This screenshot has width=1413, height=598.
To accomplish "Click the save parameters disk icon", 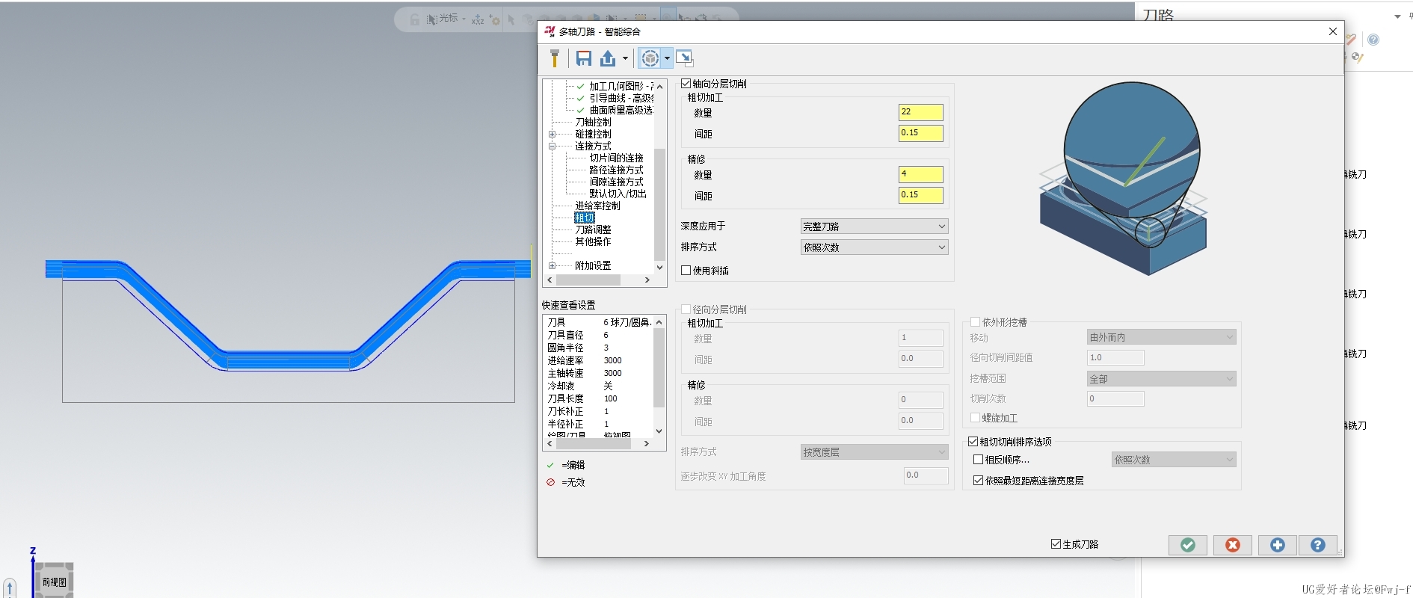I will tap(584, 58).
